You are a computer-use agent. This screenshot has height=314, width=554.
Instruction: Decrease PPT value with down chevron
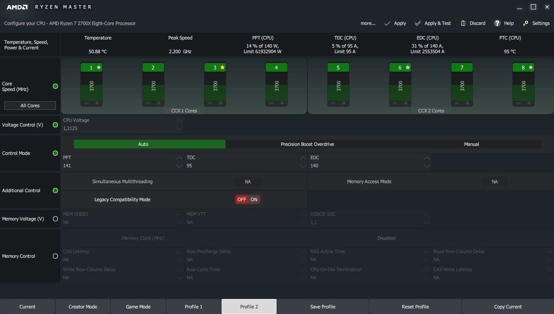tap(180, 166)
